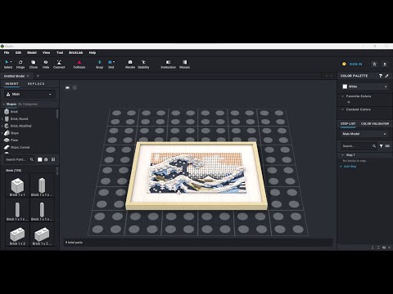Image resolution: width=393 pixels, height=294 pixels.
Task: Choose the Hide tool in toolbar
Action: click(x=46, y=65)
